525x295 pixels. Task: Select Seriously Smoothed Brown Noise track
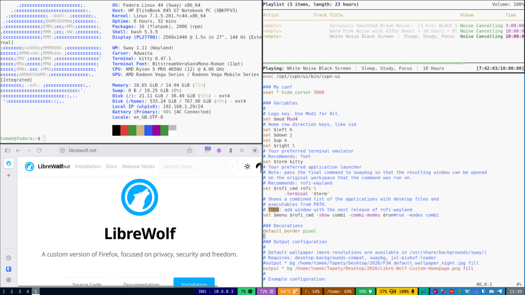tap(393, 26)
